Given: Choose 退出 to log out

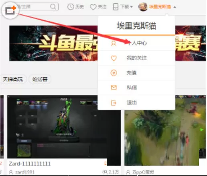Looking at the screenshot, I should pyautogui.click(x=136, y=103).
